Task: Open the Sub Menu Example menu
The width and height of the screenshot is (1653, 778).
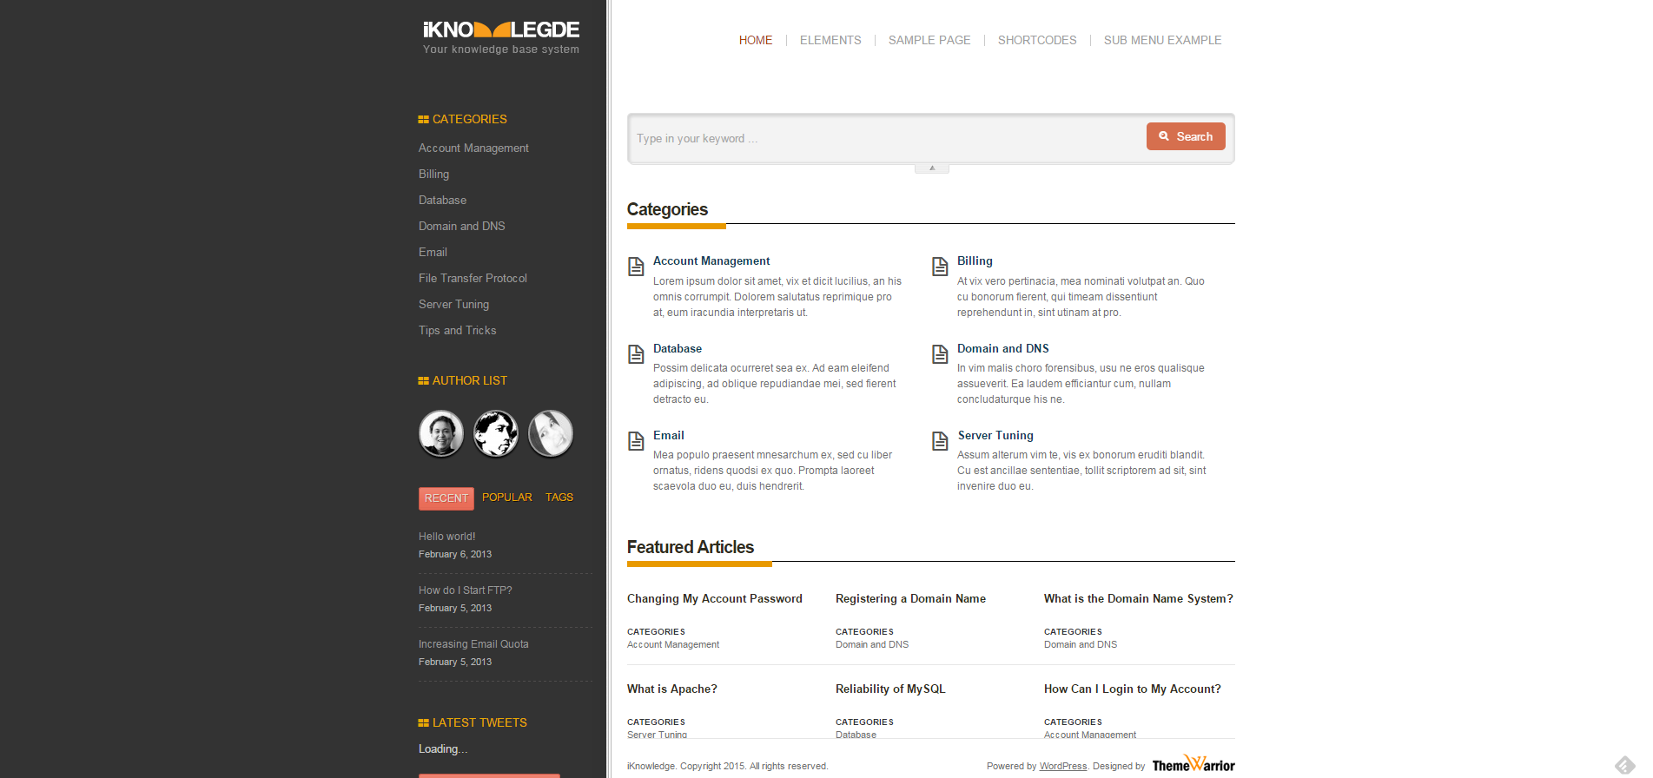Action: pyautogui.click(x=1162, y=40)
